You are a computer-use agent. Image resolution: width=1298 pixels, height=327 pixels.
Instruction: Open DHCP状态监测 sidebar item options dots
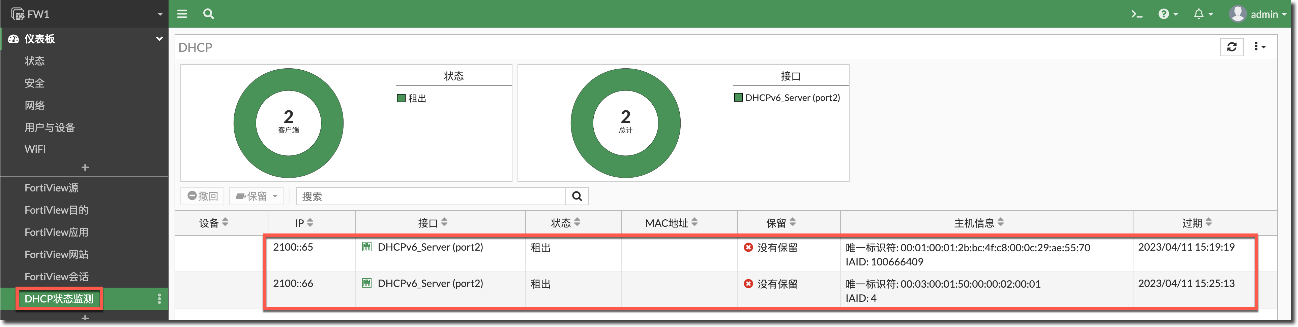(159, 299)
